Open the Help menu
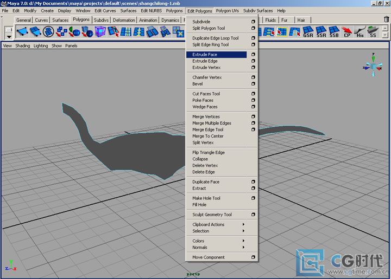The width and height of the screenshot is (391, 279). click(x=281, y=11)
